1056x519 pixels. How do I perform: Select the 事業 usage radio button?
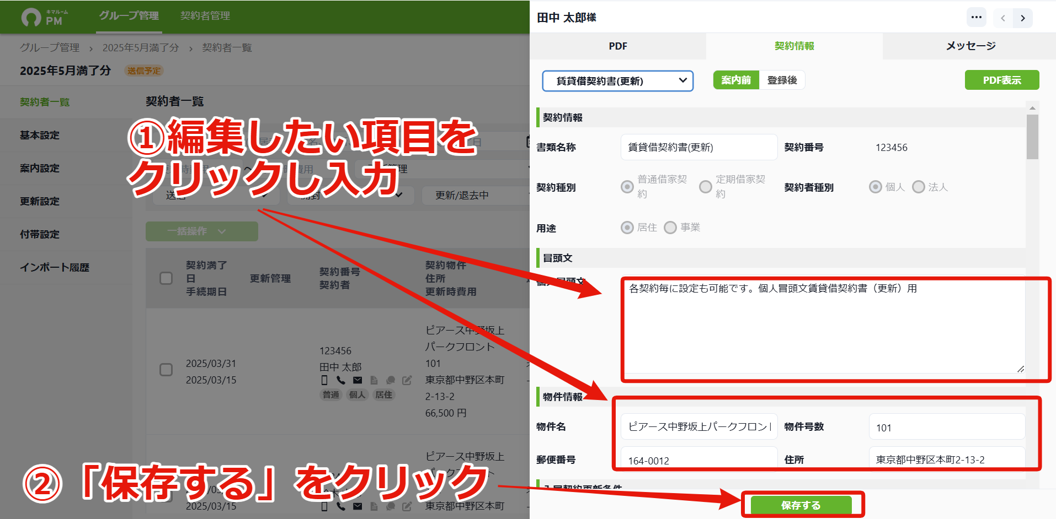[670, 228]
